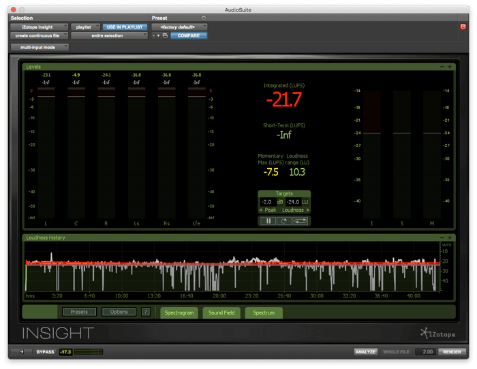Edit the handle length 2.00 field

tap(426, 352)
